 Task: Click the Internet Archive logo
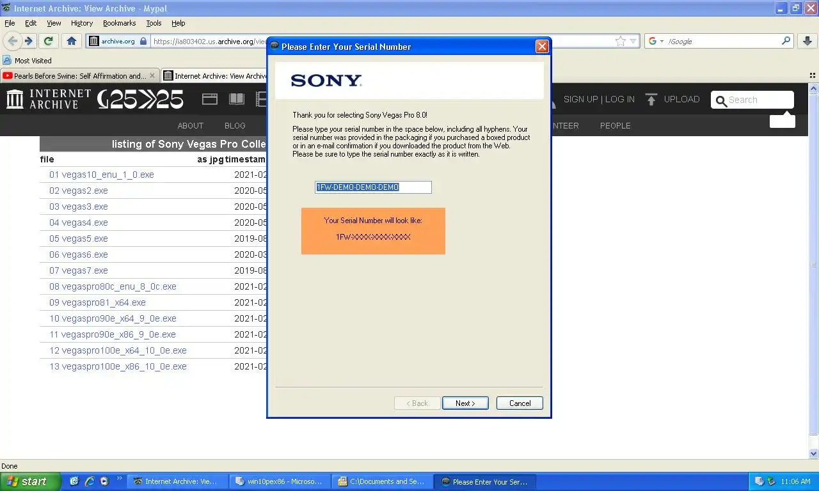(49, 99)
